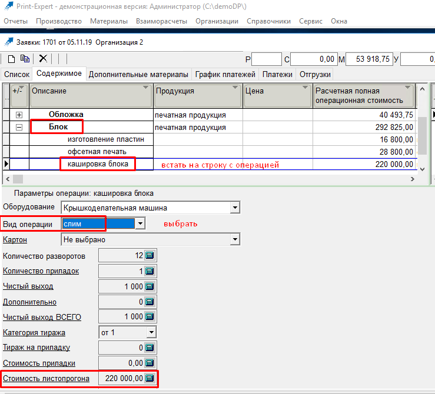Collapse the Блок row
This screenshot has width=435, height=394.
[x=19, y=127]
